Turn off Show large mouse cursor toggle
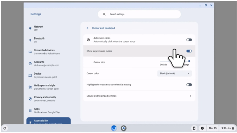The width and height of the screenshot is (237, 133). pyautogui.click(x=189, y=51)
